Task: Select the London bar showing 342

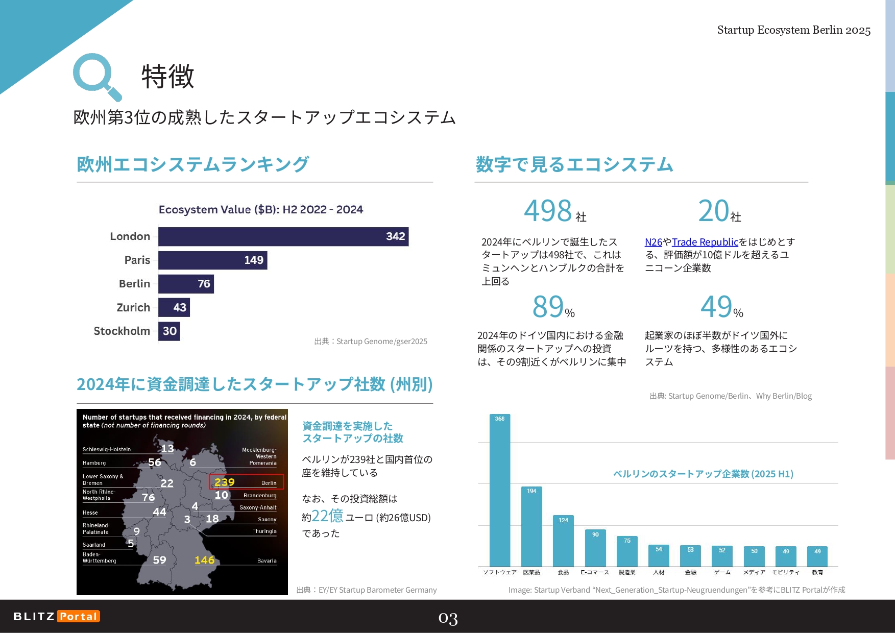Action: [x=283, y=236]
